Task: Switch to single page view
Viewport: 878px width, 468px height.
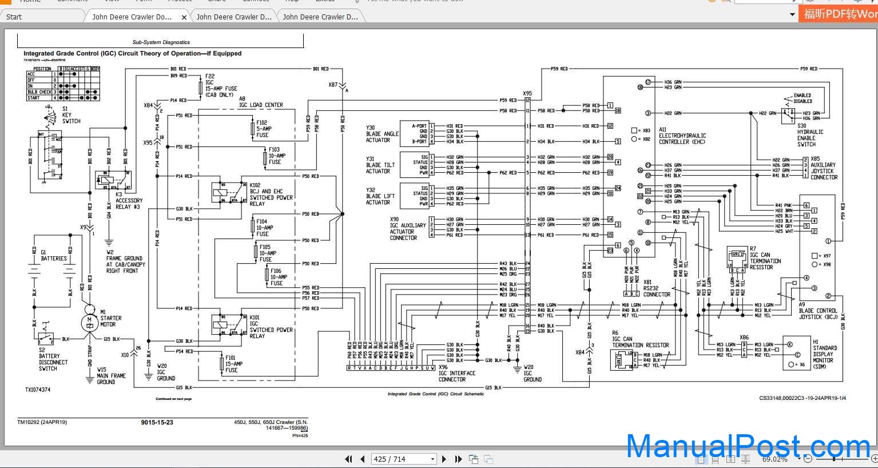Action: click(701, 459)
